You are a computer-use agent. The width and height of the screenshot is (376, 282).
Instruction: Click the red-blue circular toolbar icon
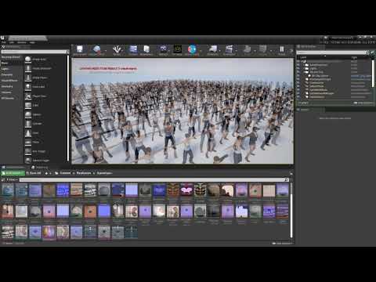[192, 49]
